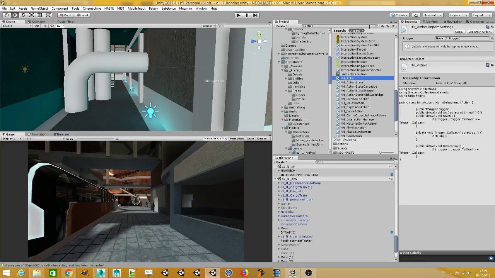Toggle scene lighting in the Scene view
This screenshot has width=495, height=278.
45,26
